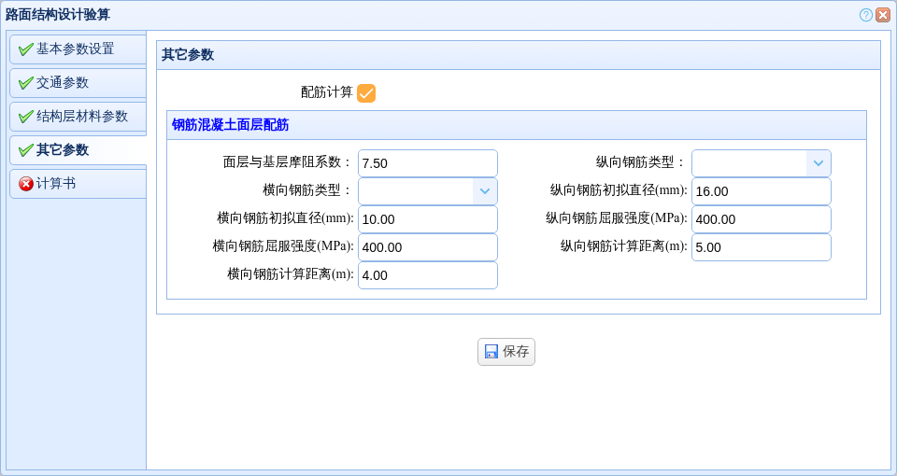Click green checkmark icon beside 交通参数
Screen dimensions: 897x476
(25, 83)
